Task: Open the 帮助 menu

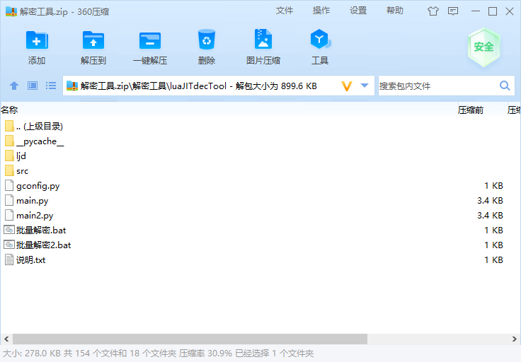Action: (x=395, y=11)
